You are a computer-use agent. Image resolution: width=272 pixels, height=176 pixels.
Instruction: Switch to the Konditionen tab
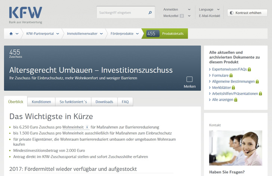[x=41, y=102]
